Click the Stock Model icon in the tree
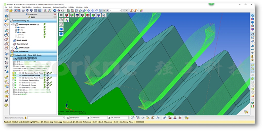Viewport: 264px width, 132px height. (15, 40)
